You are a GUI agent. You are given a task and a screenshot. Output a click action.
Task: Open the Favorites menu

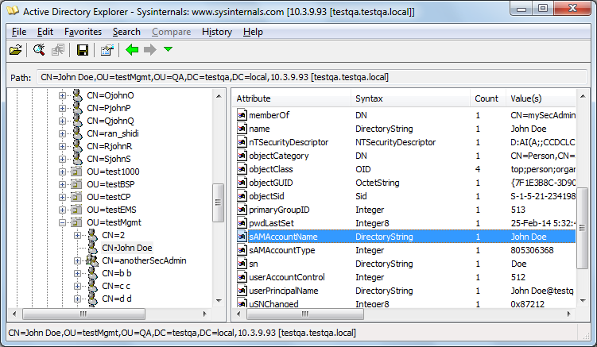point(83,32)
